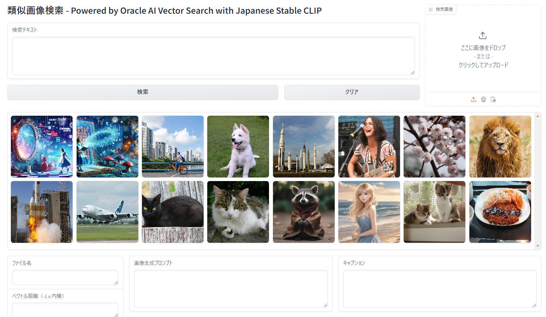
Task: Select the plate of food thumbnail
Action: [500, 212]
